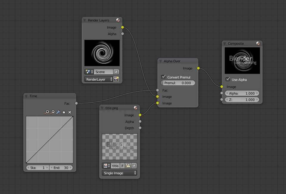Open curve tools wrench menu
Screen dimensions: 286x194
coord(58,112)
